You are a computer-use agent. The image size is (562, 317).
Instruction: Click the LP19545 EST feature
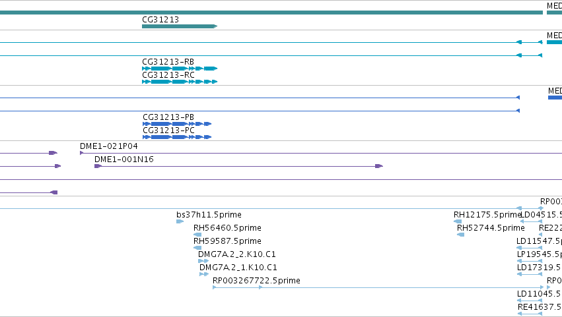pos(530,261)
